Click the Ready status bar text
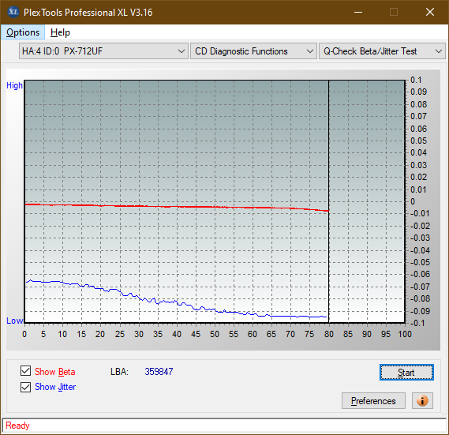Viewport: 449px width, 435px height. coord(17,426)
